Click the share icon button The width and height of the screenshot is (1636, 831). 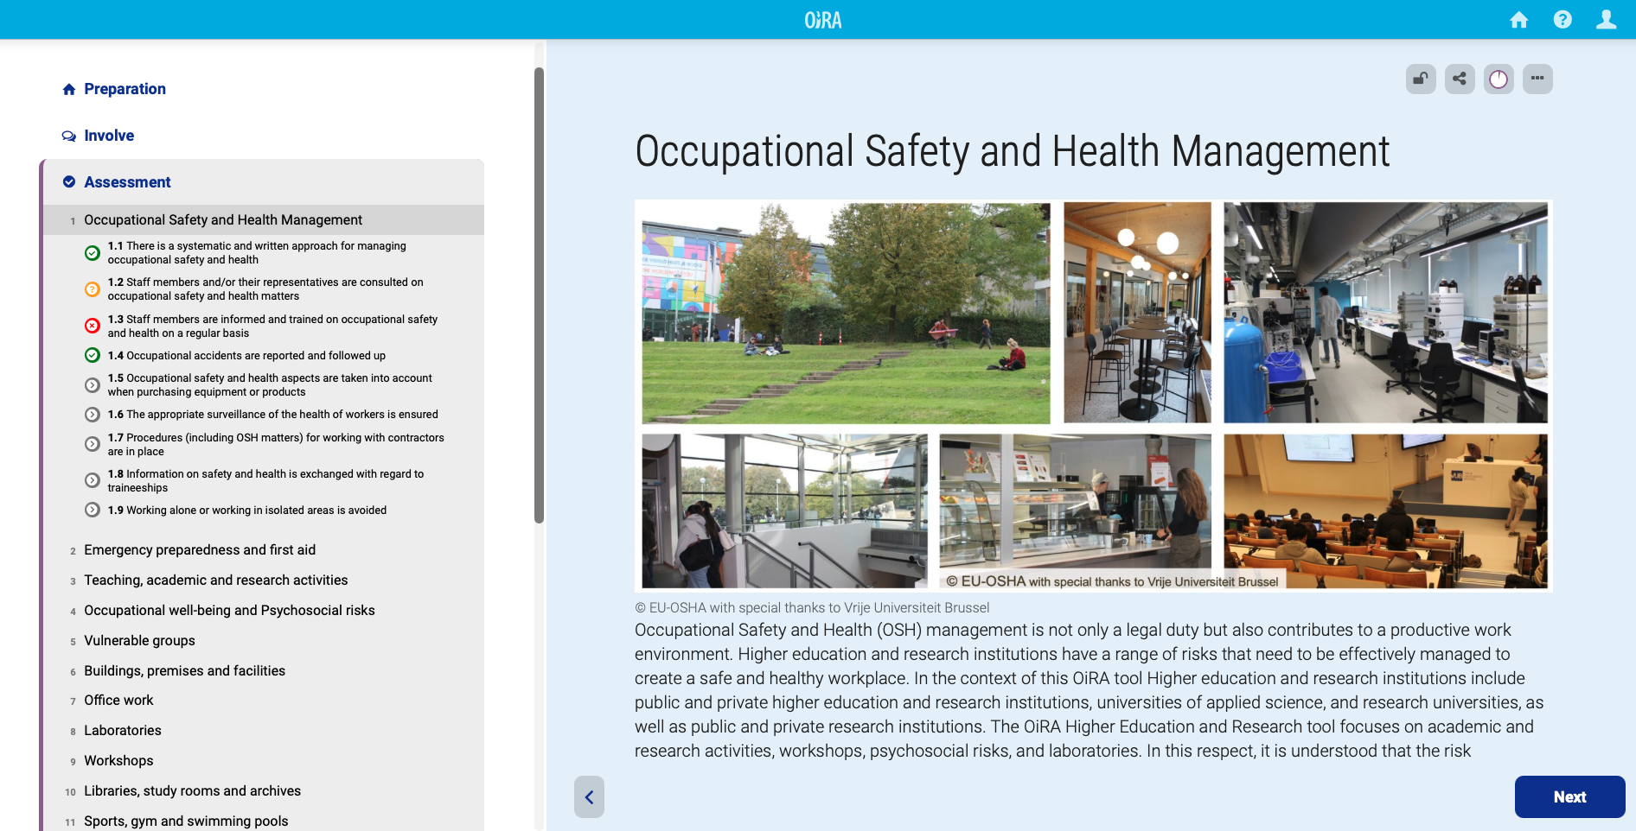point(1460,79)
